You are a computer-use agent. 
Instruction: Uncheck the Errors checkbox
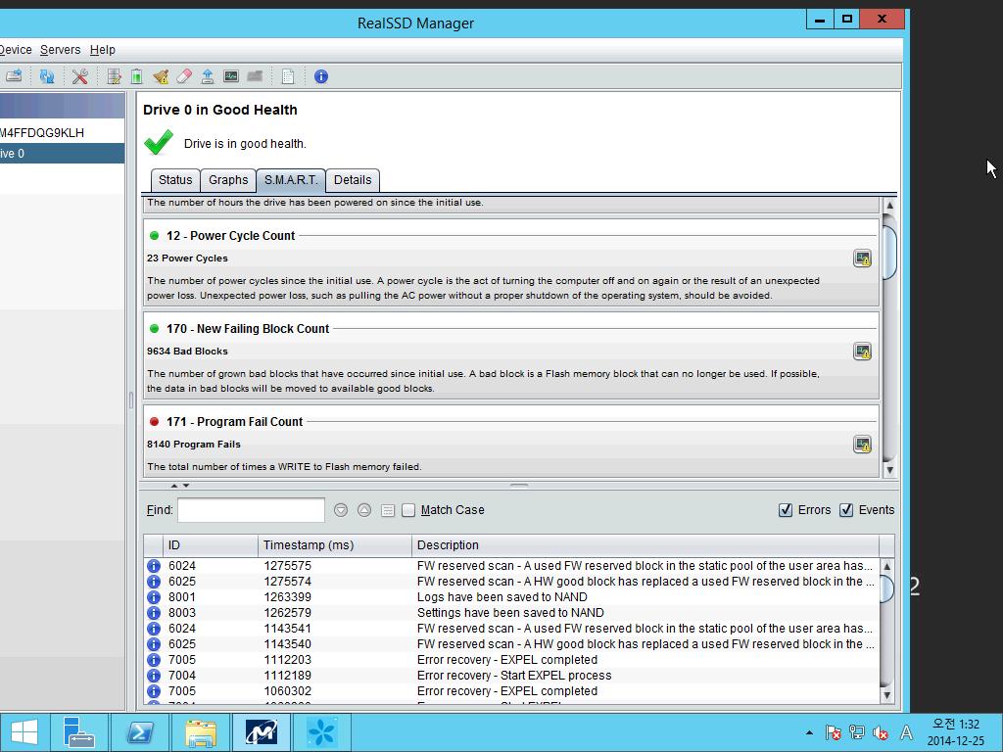tap(786, 510)
